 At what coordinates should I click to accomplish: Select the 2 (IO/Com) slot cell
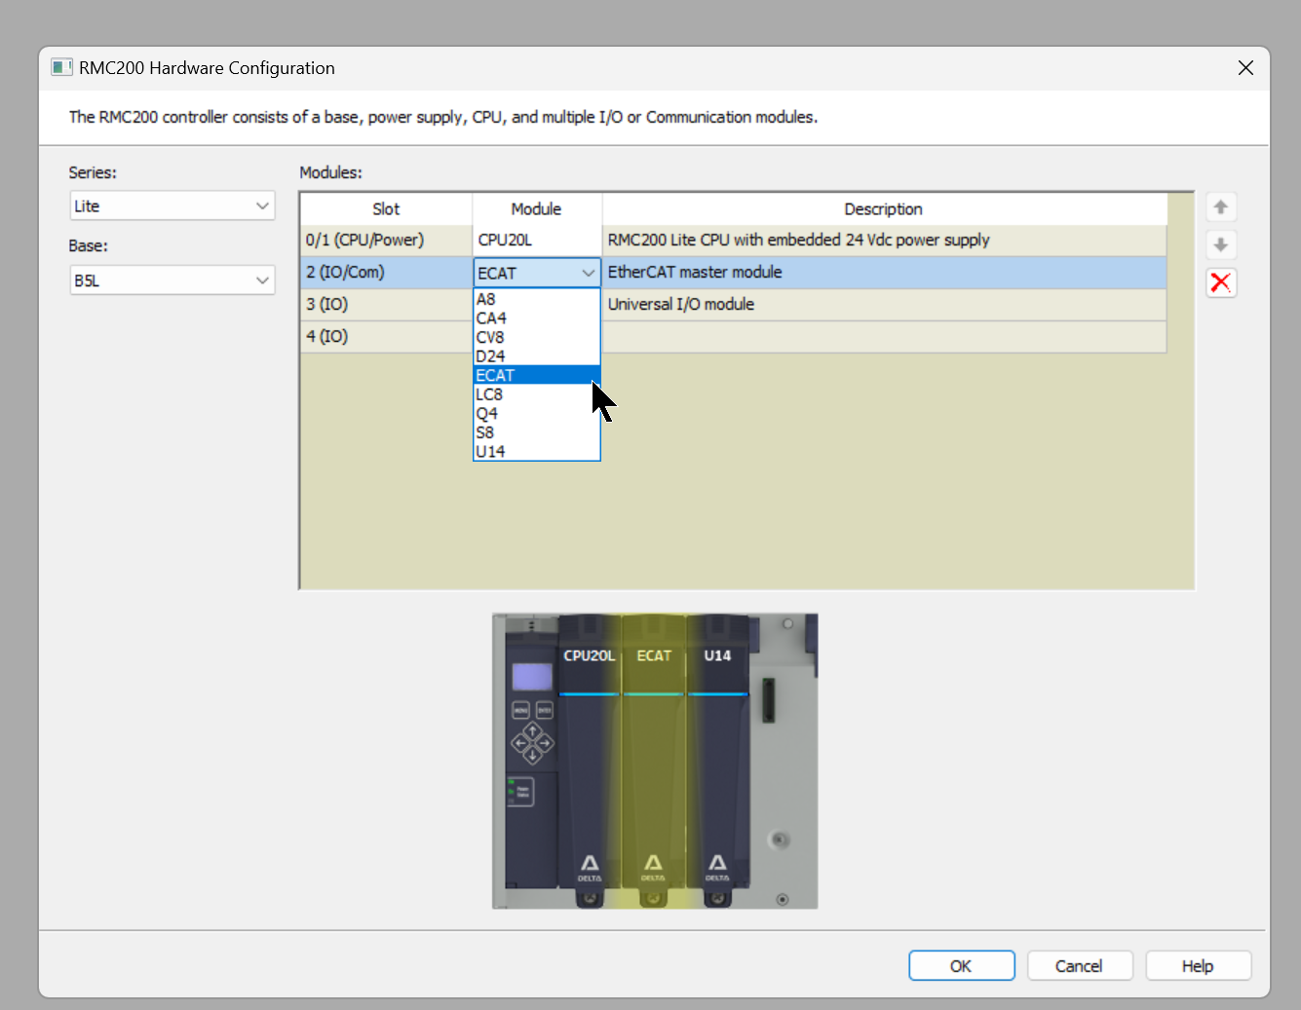(x=387, y=273)
